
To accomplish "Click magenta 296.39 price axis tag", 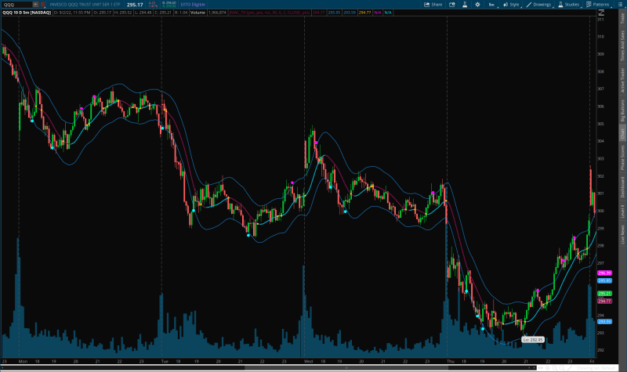I will point(604,273).
